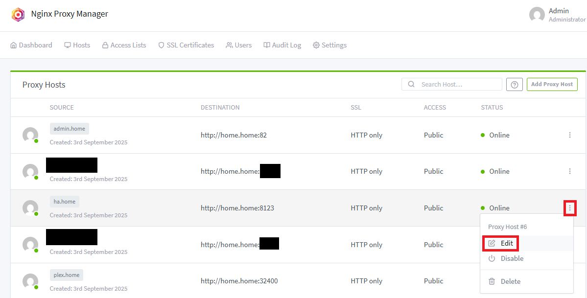The width and height of the screenshot is (587, 298).
Task: Open the help question mark button
Action: tap(514, 84)
